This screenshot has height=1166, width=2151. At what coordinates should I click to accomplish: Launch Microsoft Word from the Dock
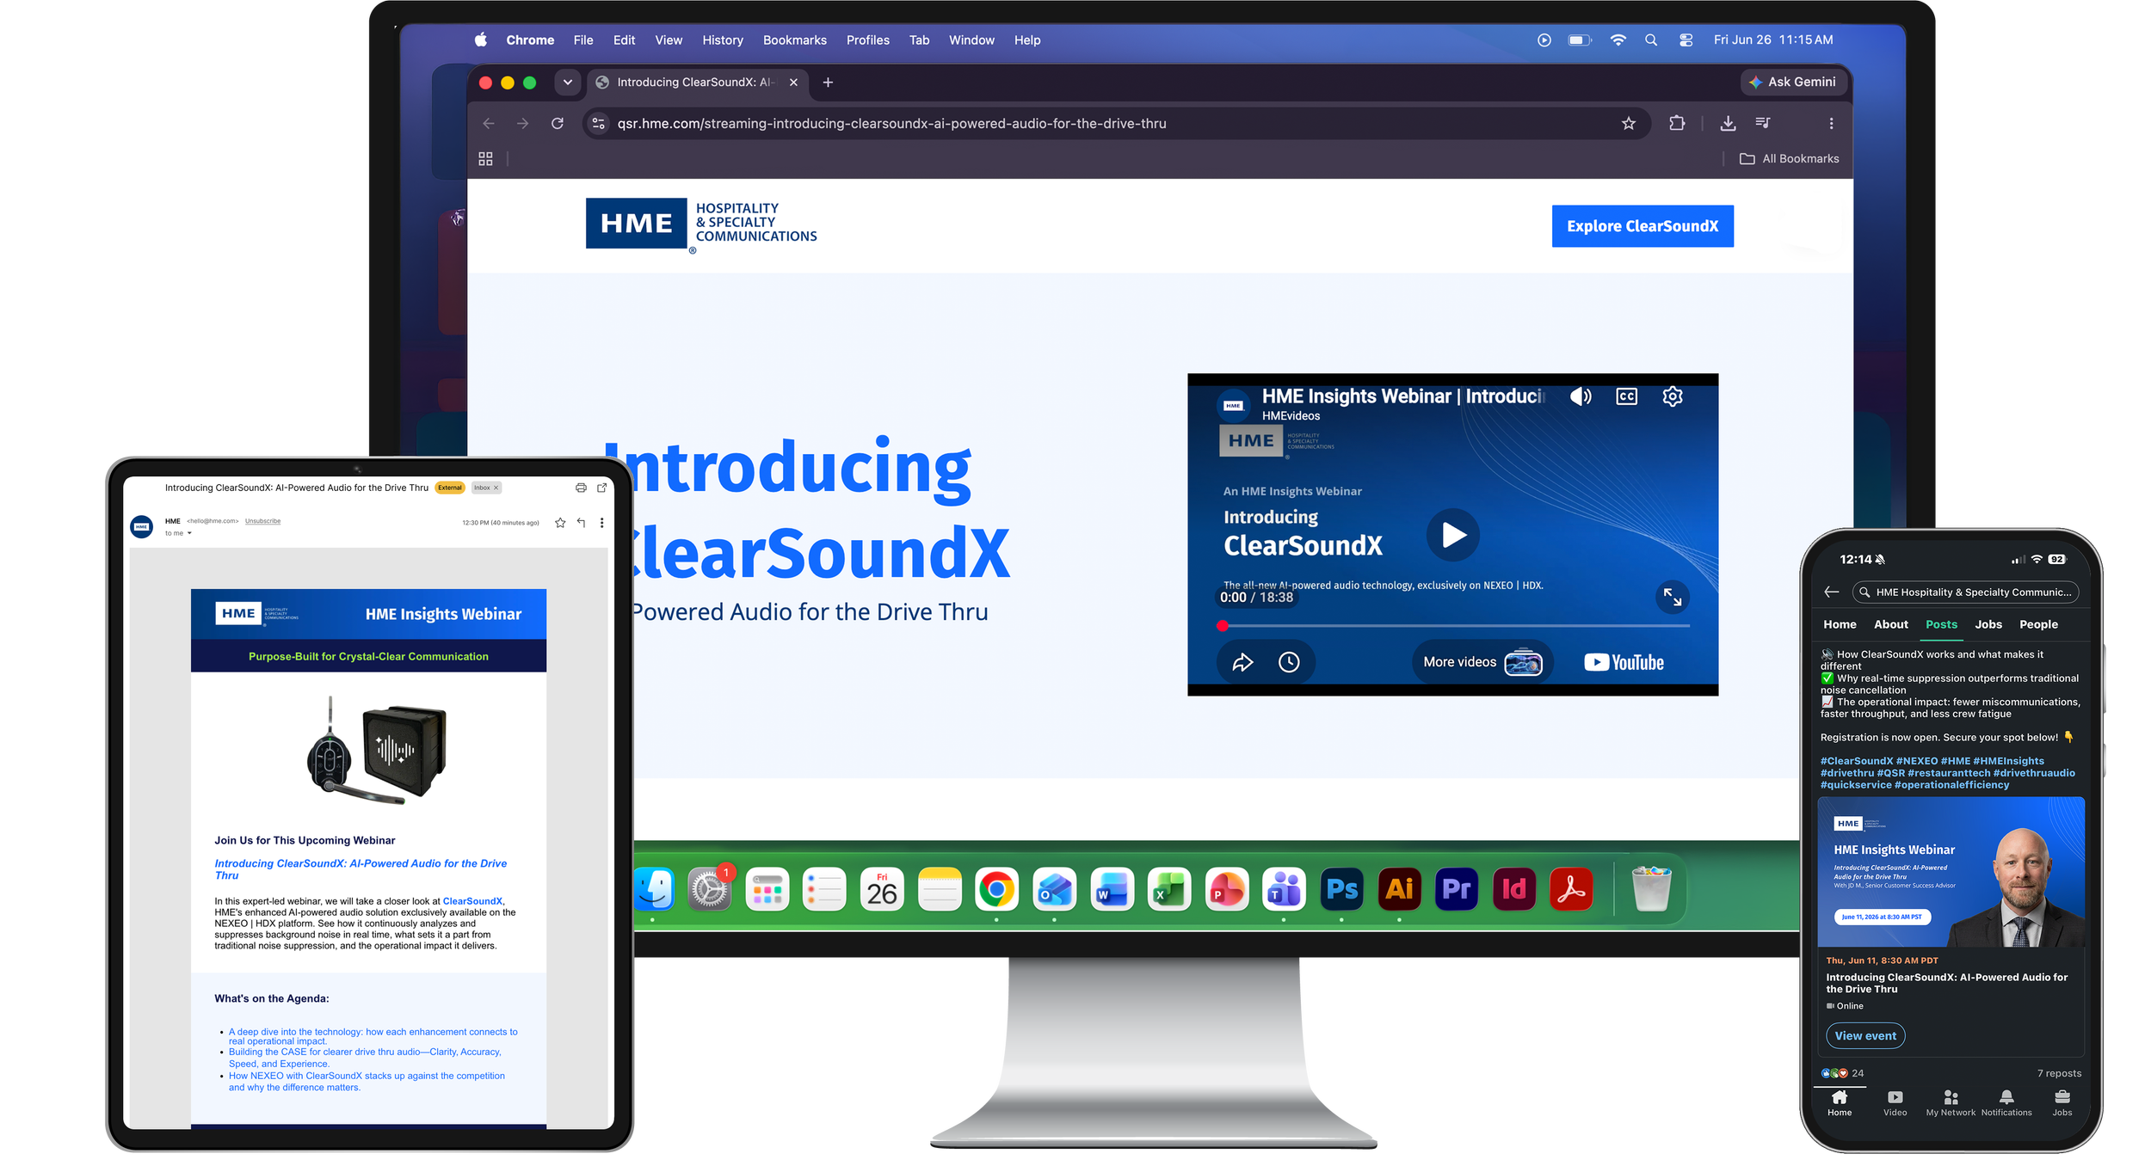(x=1112, y=888)
